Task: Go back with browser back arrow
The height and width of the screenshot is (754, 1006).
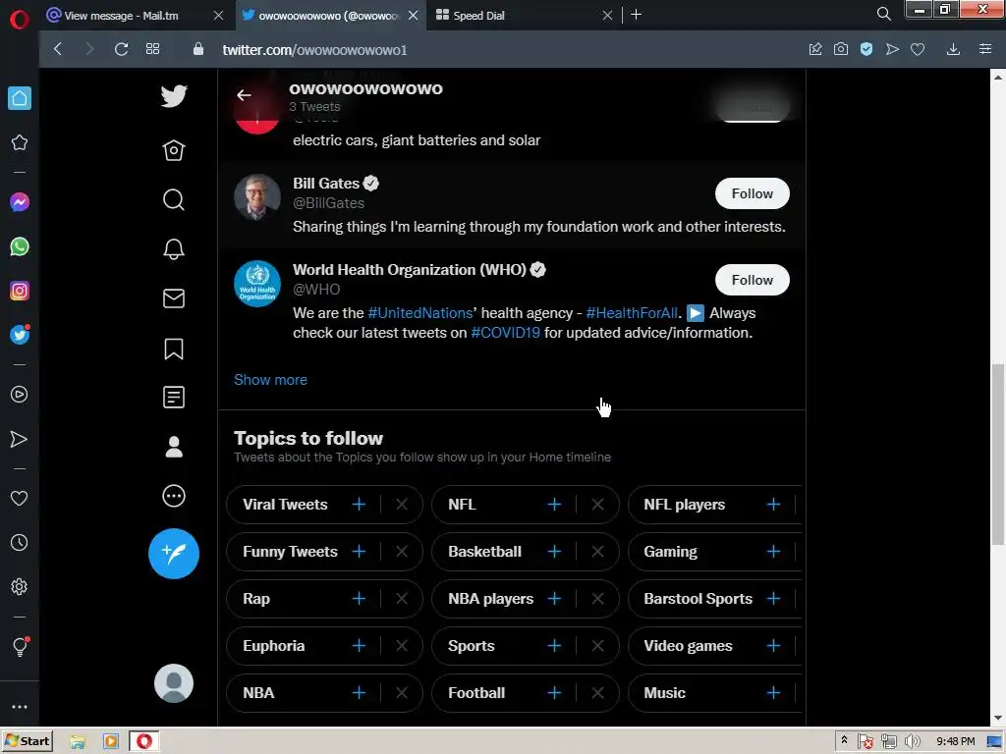Action: click(x=58, y=49)
